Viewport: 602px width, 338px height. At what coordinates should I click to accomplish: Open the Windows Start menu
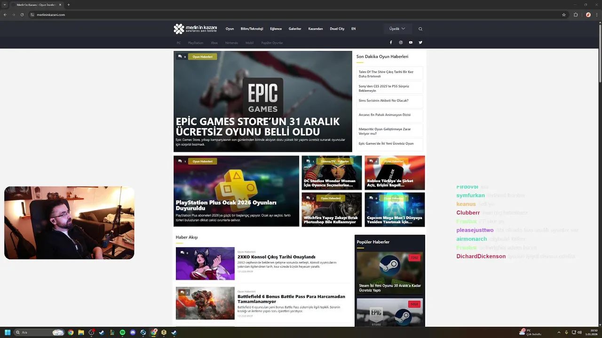(x=8, y=332)
